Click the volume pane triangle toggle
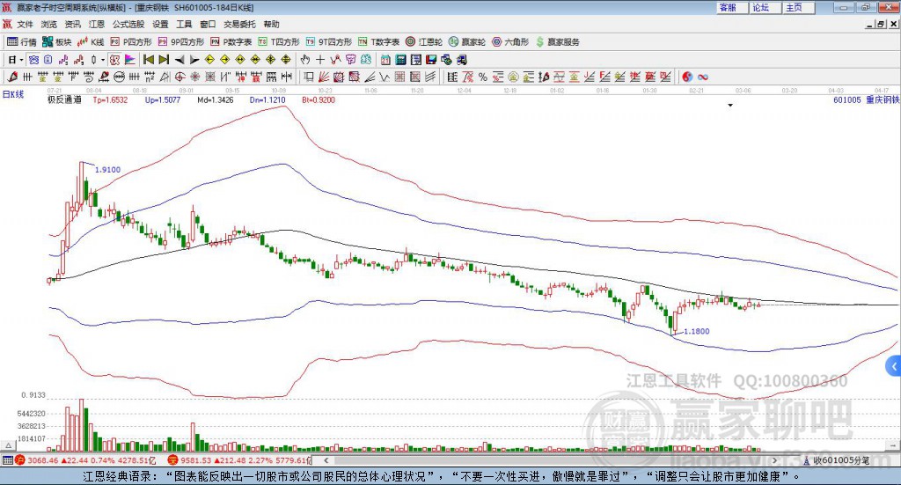Image resolution: width=901 pixels, height=485 pixels. pyautogui.click(x=8, y=445)
